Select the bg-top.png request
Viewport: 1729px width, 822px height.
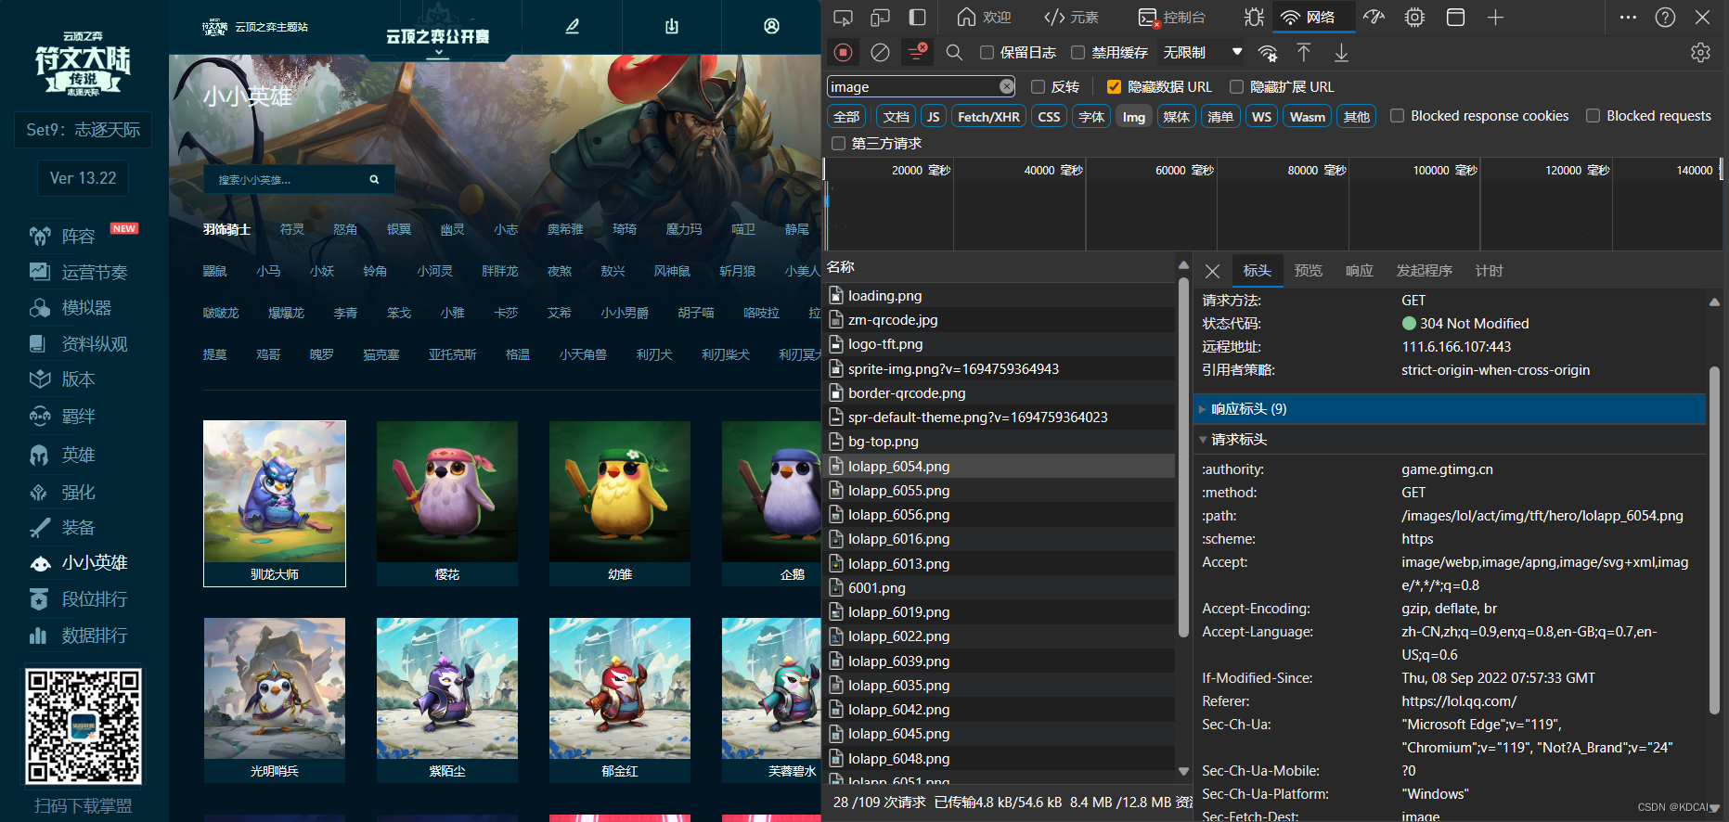point(1000,442)
